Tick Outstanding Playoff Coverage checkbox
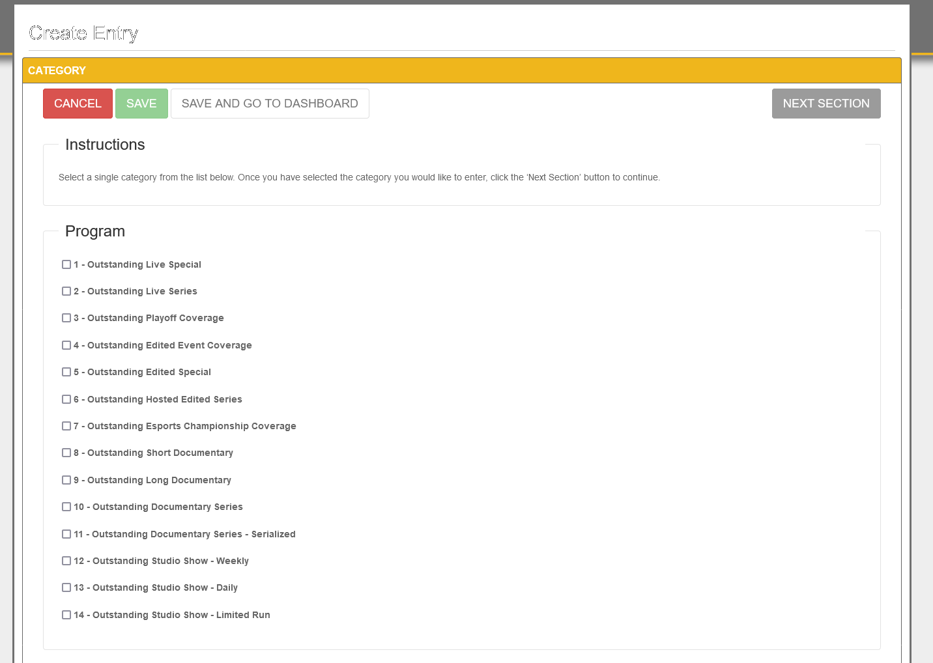933x663 pixels. (x=66, y=318)
